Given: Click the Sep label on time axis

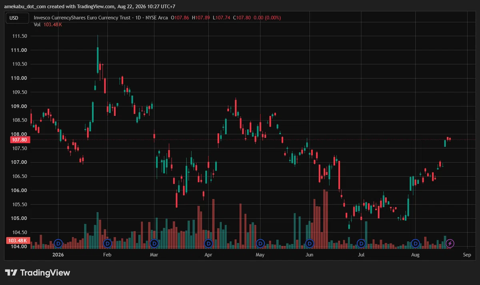Looking at the screenshot, I should click(x=467, y=255).
